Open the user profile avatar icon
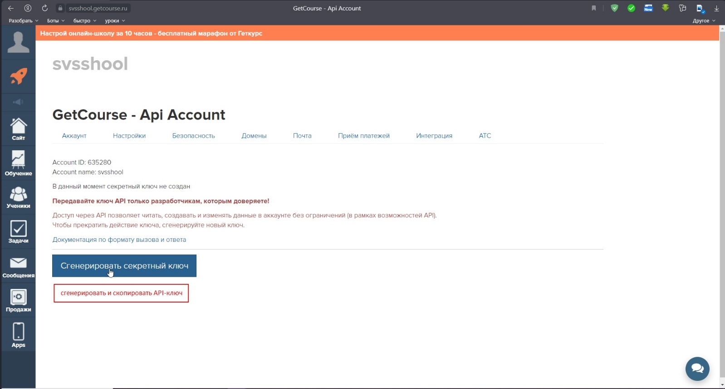This screenshot has width=725, height=389. 18,42
